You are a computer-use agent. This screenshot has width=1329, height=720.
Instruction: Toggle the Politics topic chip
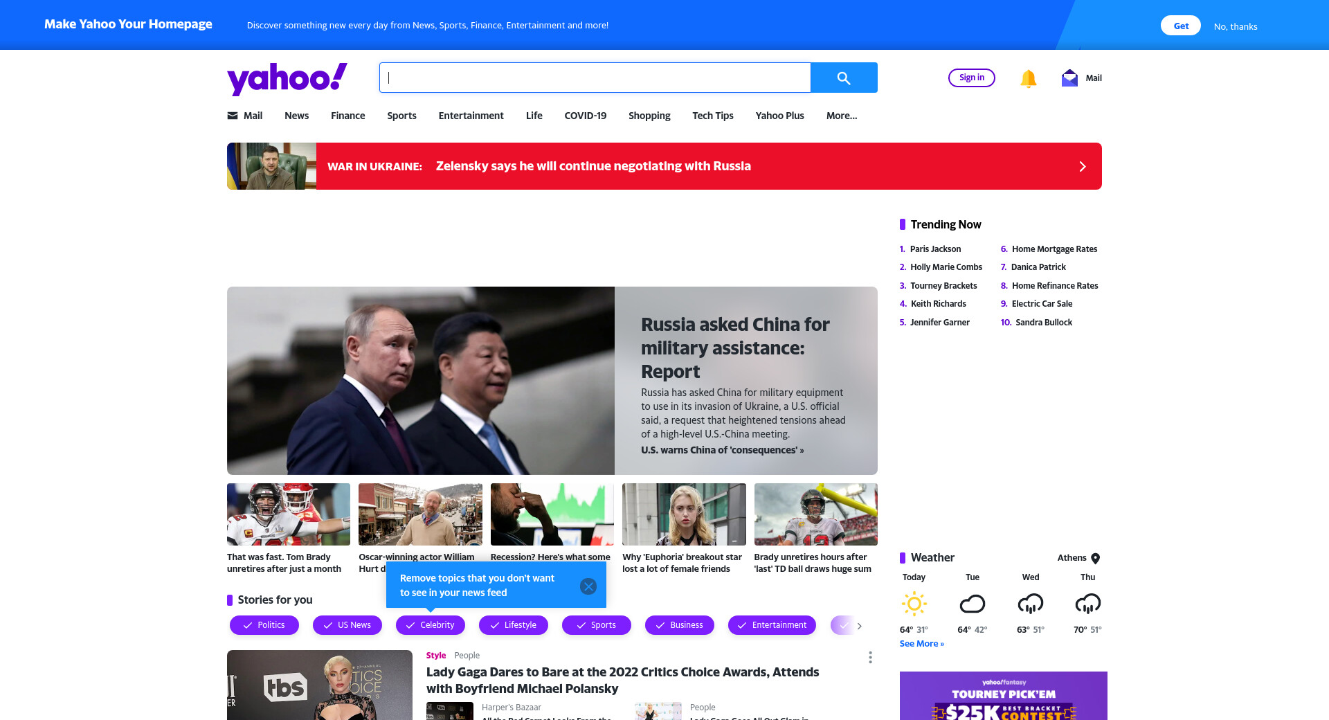tap(264, 625)
